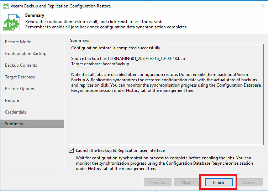Click the greyed-out Next button
The height and width of the screenshot is (192, 269).
[188, 182]
